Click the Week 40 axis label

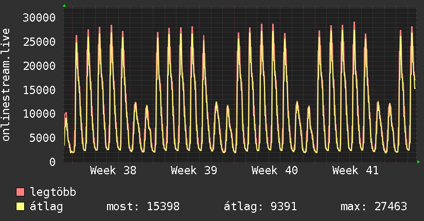[x=275, y=171]
